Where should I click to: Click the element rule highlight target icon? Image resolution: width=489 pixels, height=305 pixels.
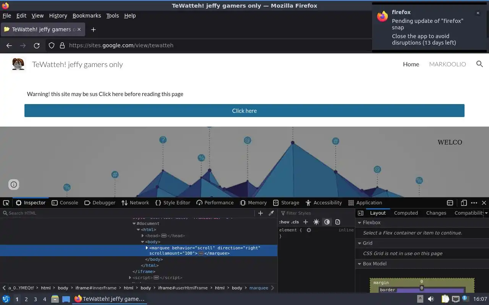[x=309, y=230]
